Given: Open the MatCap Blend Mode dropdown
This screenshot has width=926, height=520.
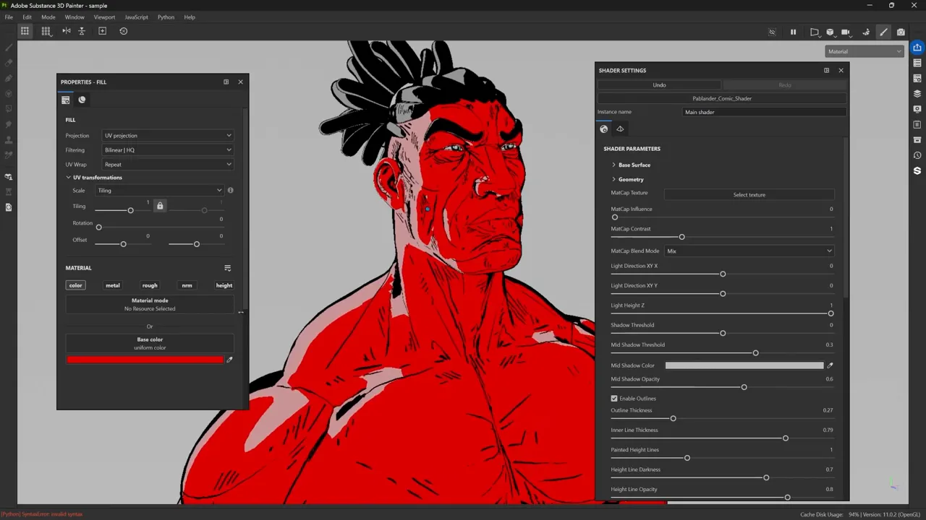Looking at the screenshot, I should coord(749,251).
